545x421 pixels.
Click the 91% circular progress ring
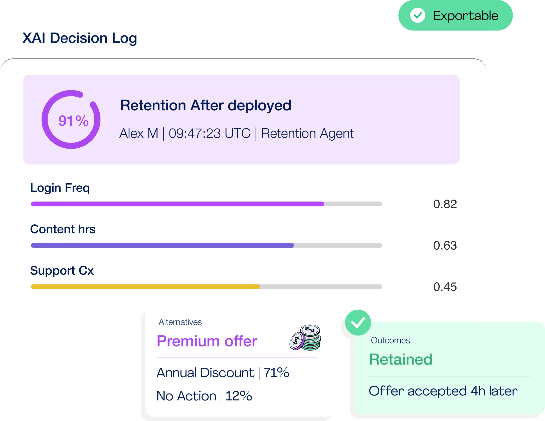tap(71, 120)
